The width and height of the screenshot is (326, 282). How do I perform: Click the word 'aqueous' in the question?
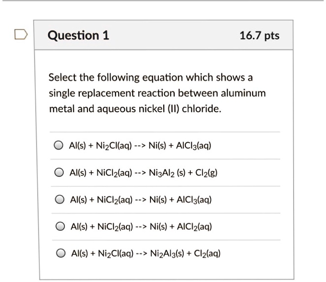tap(115, 108)
